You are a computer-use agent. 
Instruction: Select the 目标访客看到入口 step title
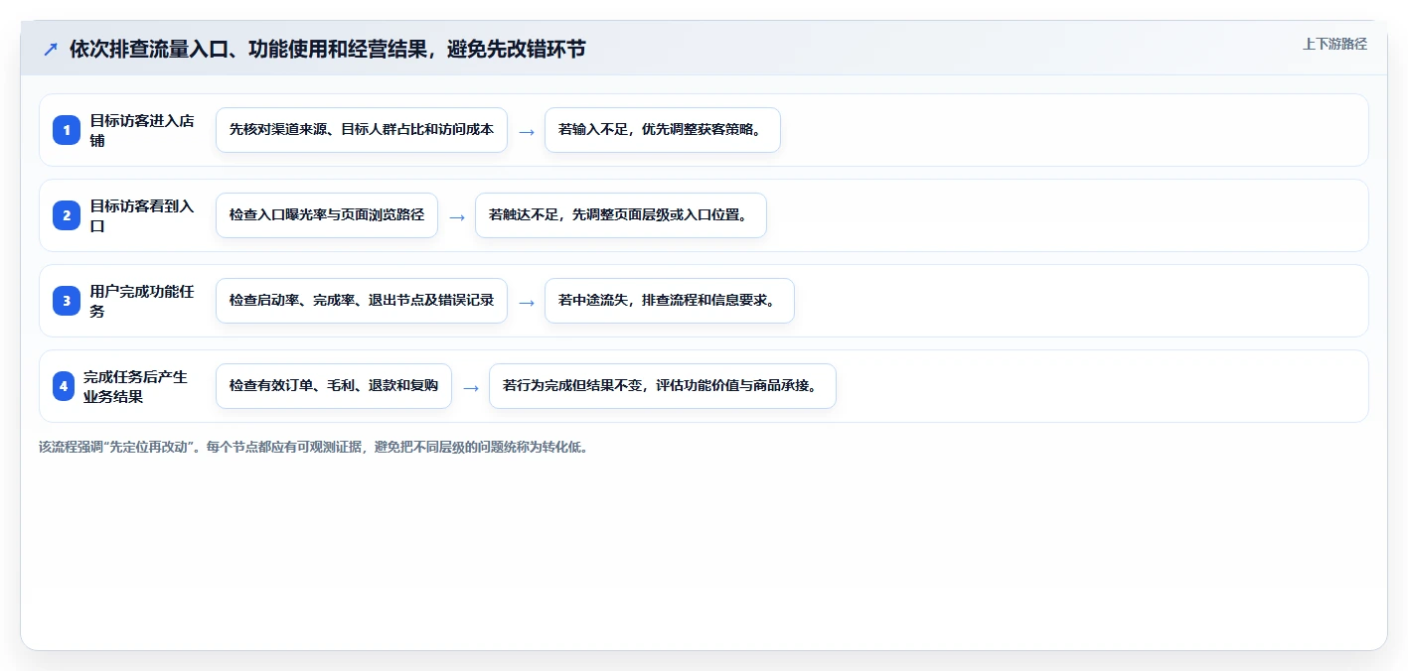click(x=142, y=215)
